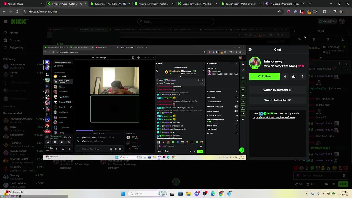352x198 pixels.
Task: Switch to the Dasgasd3m Stream tab
Action: (197, 4)
